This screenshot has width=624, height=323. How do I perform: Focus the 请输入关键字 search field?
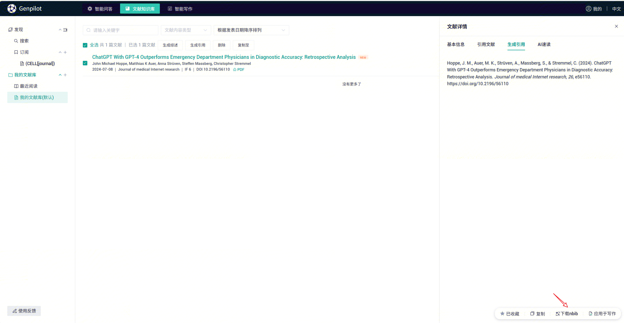(x=121, y=30)
